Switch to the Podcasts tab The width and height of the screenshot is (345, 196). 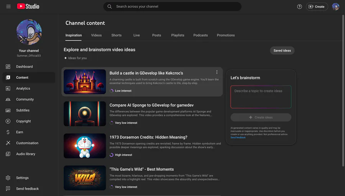[200, 35]
